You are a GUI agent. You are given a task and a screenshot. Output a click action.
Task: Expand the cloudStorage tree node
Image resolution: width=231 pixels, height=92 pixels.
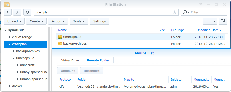pyautogui.click(x=10, y=37)
